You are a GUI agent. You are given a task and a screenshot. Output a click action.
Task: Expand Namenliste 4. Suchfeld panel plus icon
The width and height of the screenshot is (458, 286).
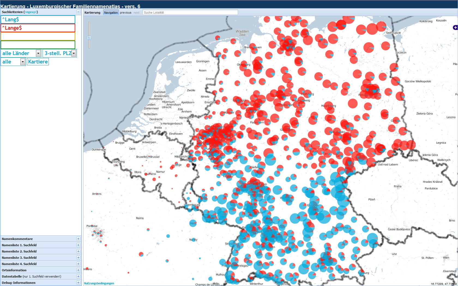78,264
